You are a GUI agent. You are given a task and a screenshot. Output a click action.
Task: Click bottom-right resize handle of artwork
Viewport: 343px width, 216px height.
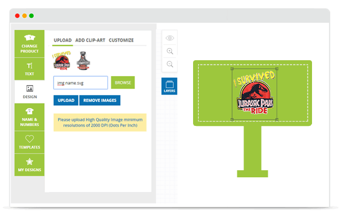(x=277, y=119)
